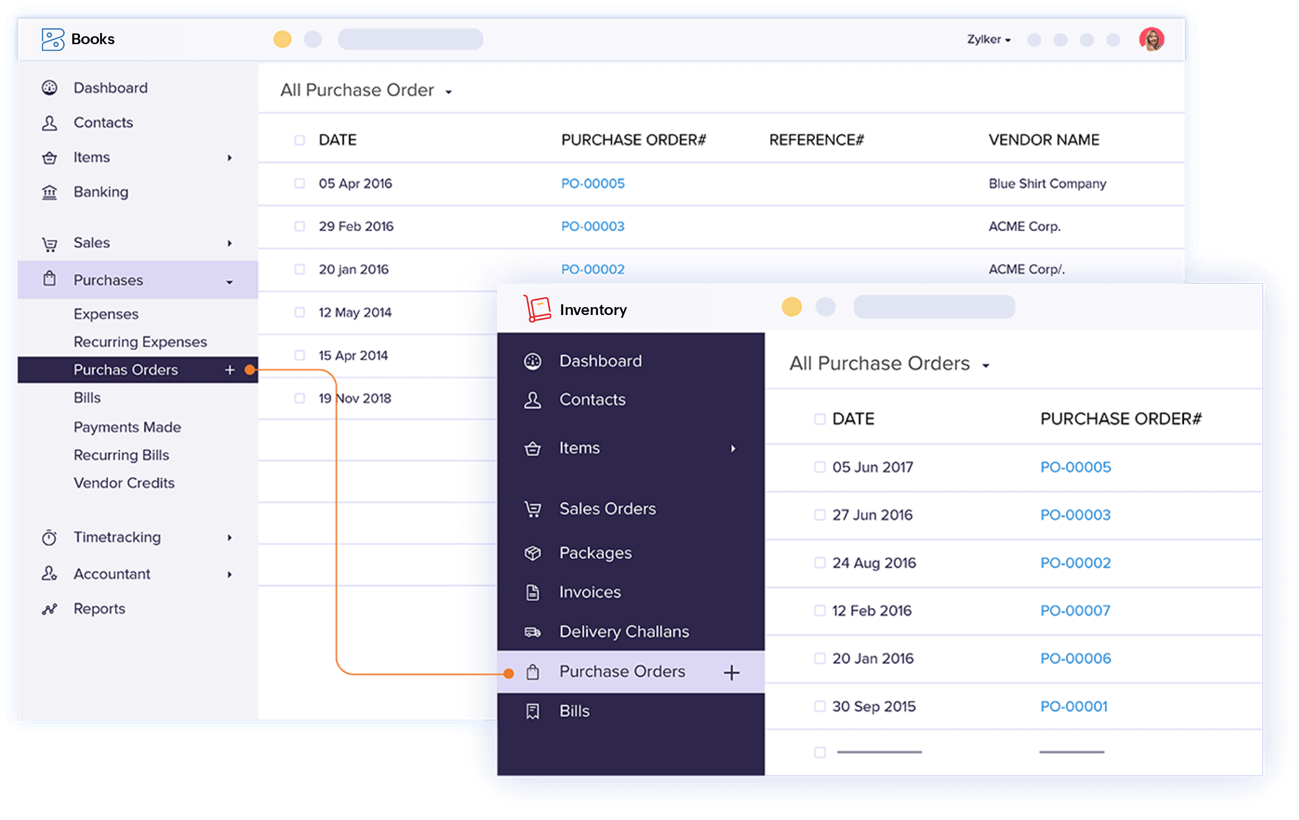This screenshot has width=1299, height=820.
Task: Tick the checkbox beside 27 Jun 2016
Action: (x=819, y=515)
